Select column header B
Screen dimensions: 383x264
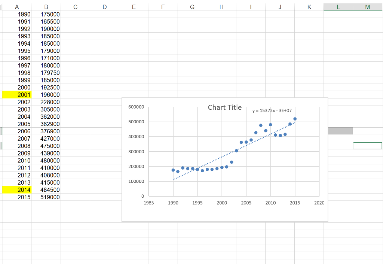pyautogui.click(x=46, y=6)
